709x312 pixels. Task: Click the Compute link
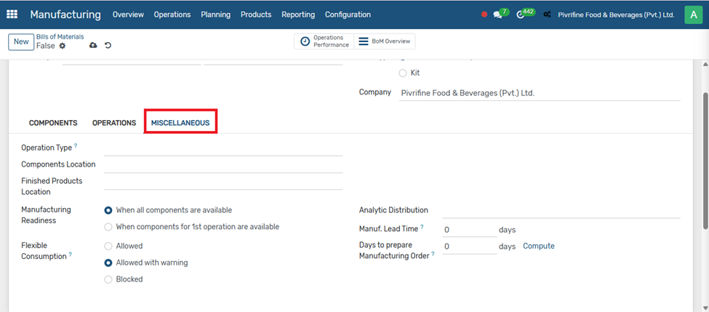(x=538, y=246)
